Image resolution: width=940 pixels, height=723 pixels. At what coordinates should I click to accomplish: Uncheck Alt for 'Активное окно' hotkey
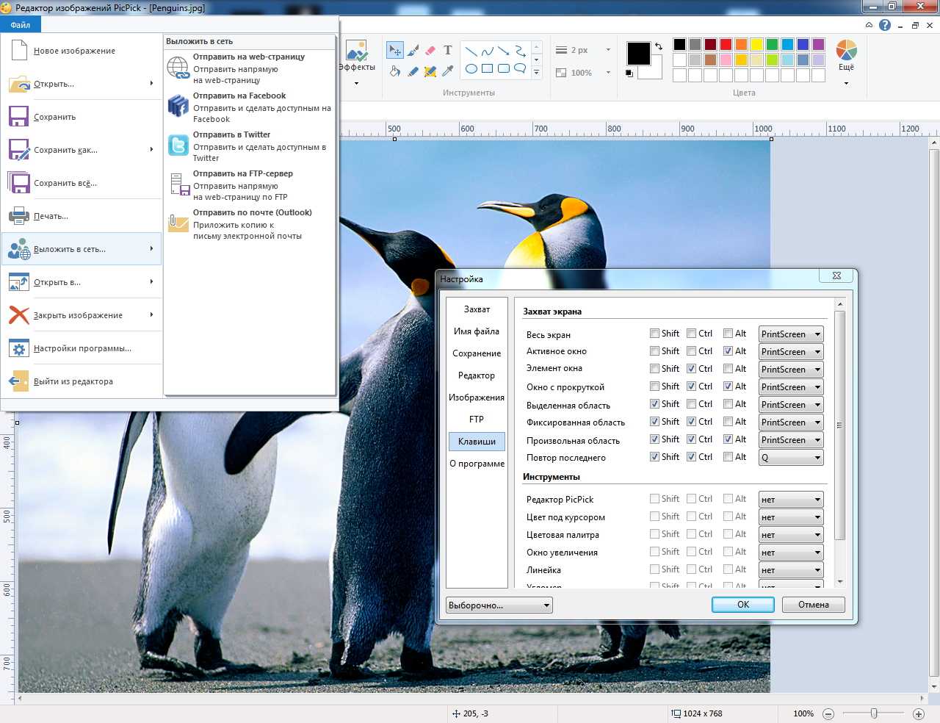coord(728,351)
